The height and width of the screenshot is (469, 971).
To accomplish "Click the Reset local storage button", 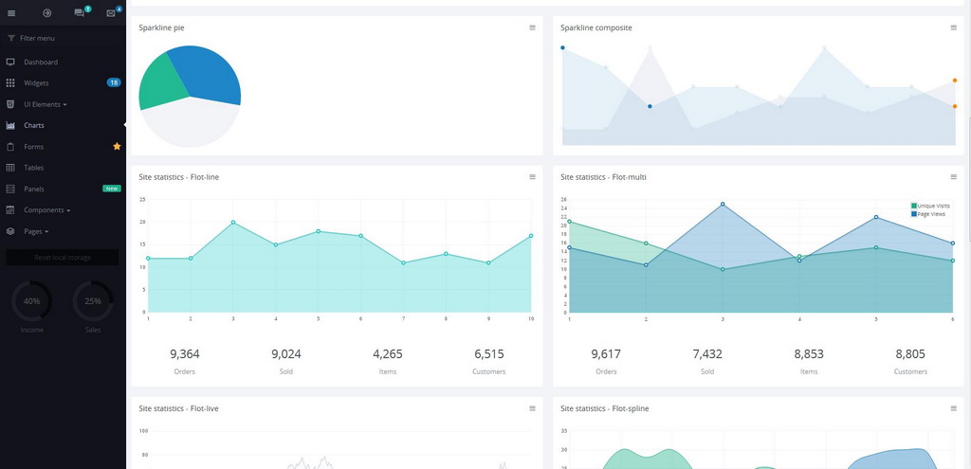I will tap(63, 258).
